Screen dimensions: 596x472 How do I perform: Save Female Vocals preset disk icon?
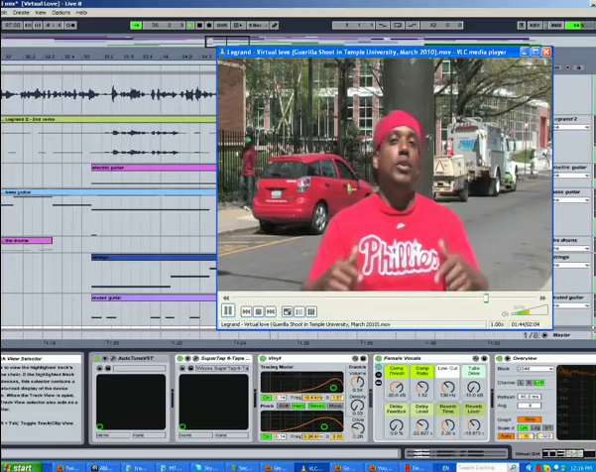[484, 358]
